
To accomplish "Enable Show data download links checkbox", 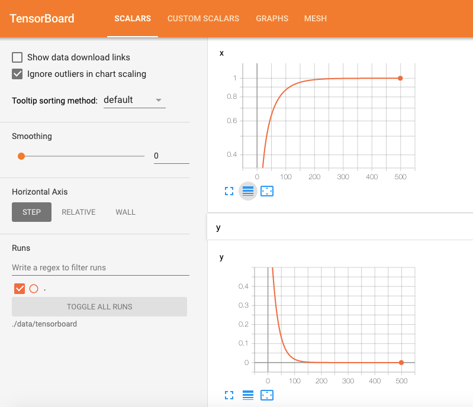I will pyautogui.click(x=17, y=57).
